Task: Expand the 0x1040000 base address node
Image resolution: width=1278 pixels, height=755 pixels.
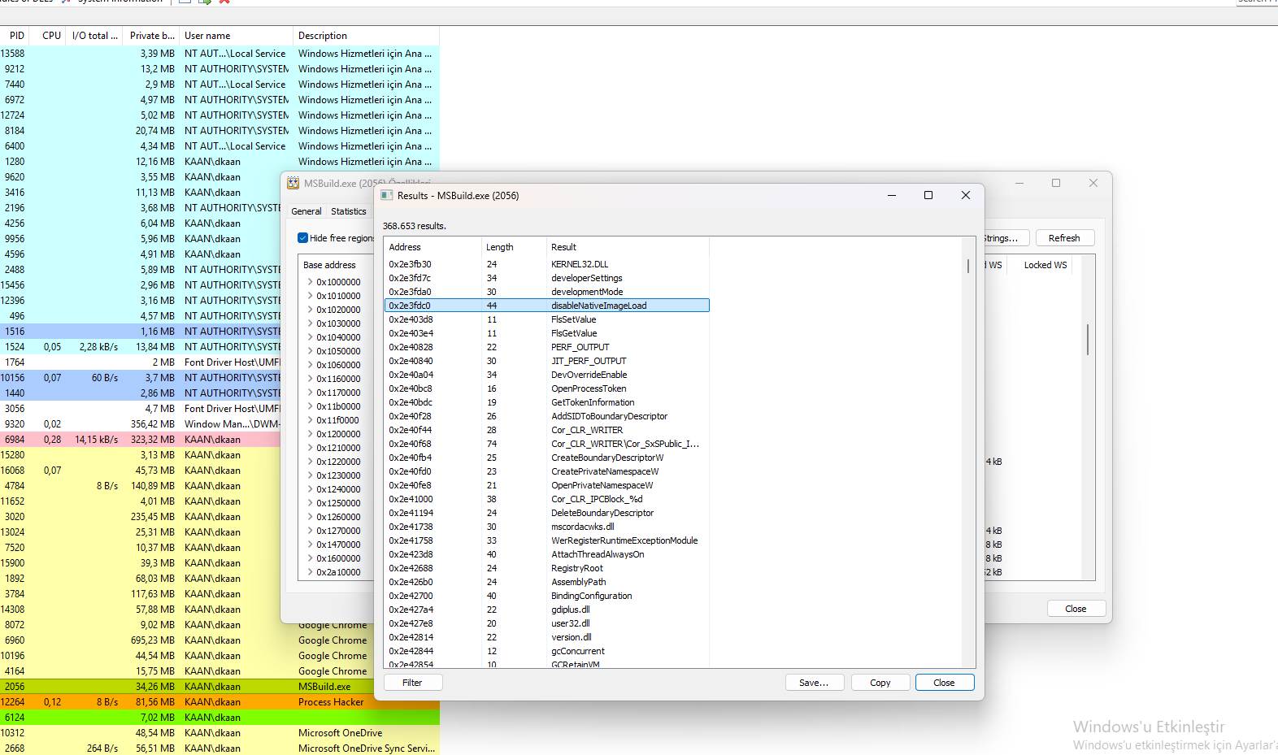Action: [310, 337]
